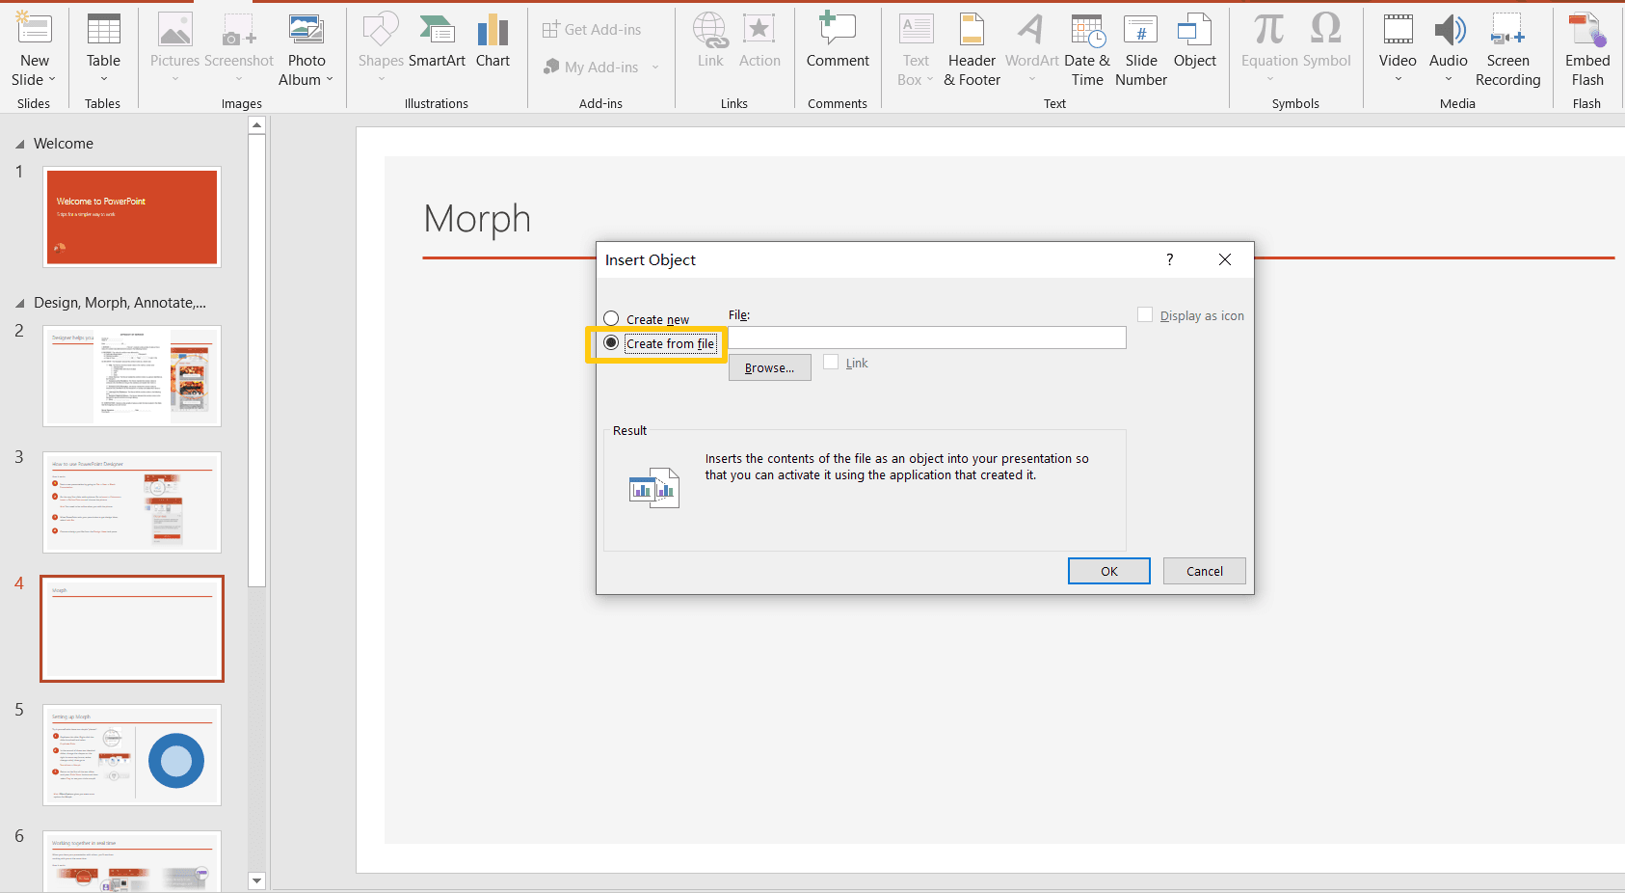Collapse the Welcome section in slide pane
The height and width of the screenshot is (893, 1625).
(x=18, y=142)
